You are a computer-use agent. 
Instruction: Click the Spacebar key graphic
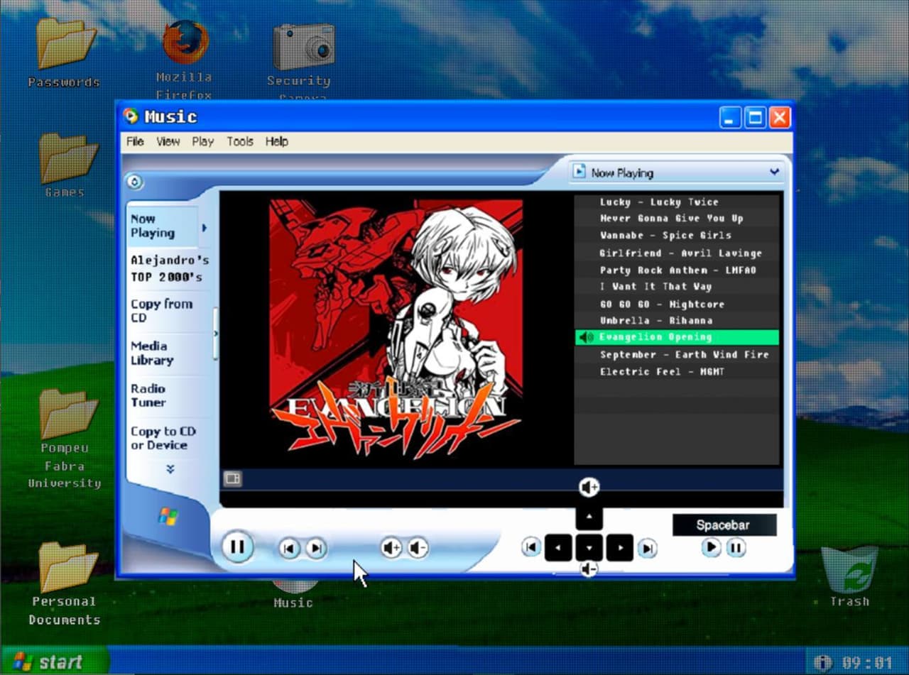point(724,525)
